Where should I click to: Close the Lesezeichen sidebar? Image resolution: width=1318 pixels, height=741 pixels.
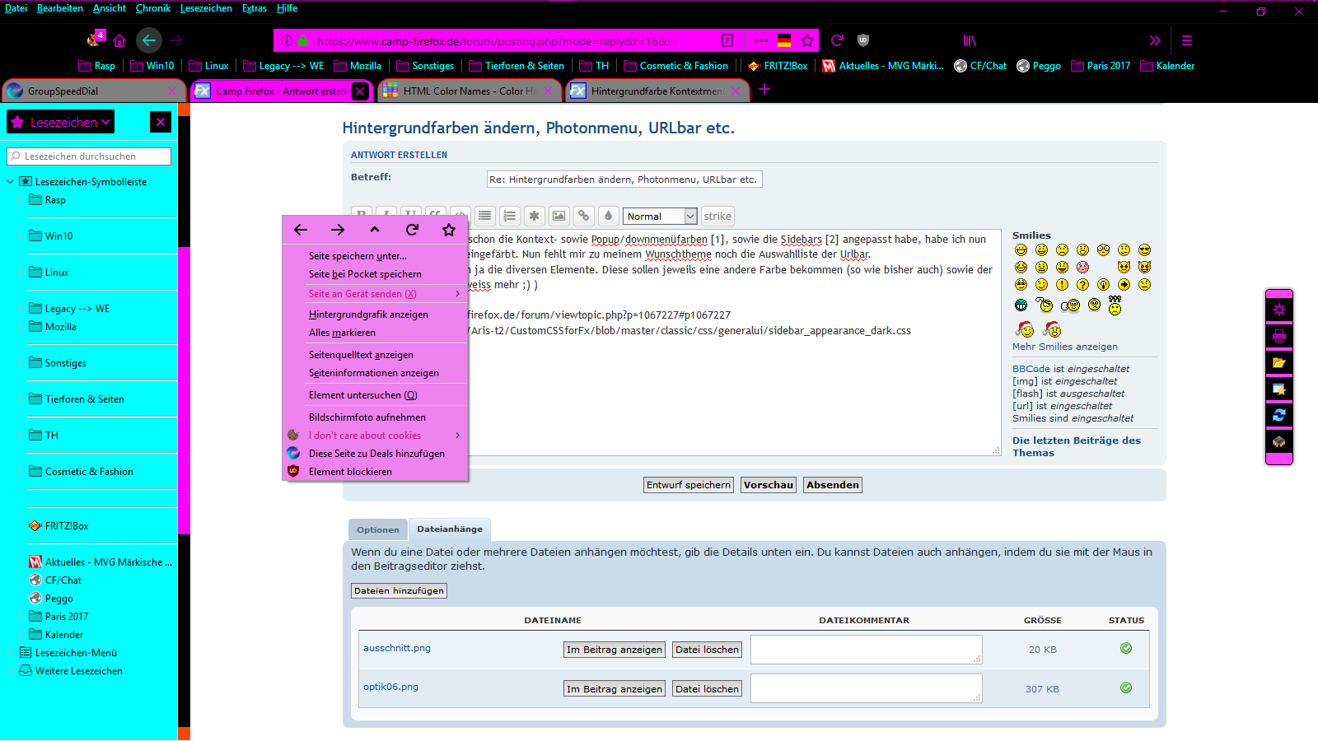pos(161,122)
